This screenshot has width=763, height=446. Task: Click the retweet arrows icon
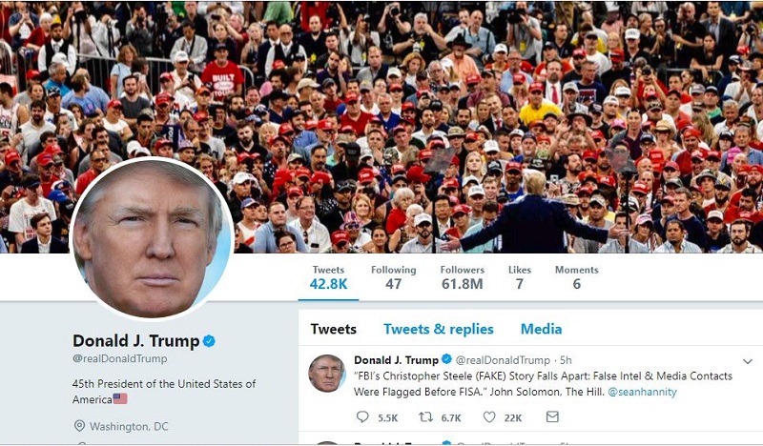425,416
